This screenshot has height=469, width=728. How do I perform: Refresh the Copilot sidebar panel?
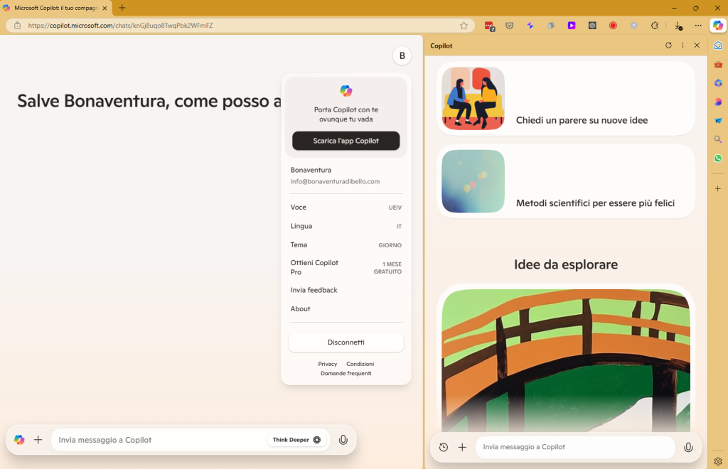tap(668, 45)
